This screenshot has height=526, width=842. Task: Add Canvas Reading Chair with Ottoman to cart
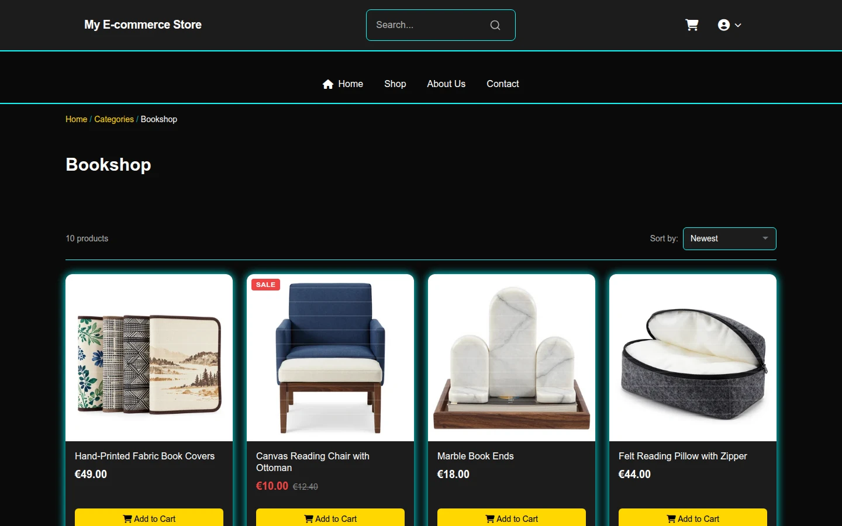[330, 517]
